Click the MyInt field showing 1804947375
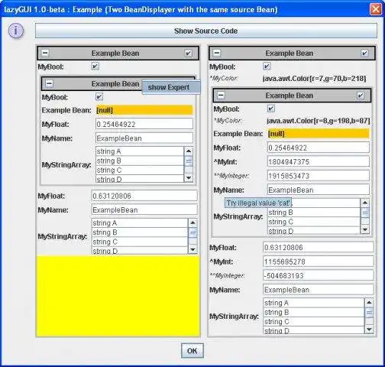Image resolution: width=385 pixels, height=367 pixels. (x=319, y=161)
